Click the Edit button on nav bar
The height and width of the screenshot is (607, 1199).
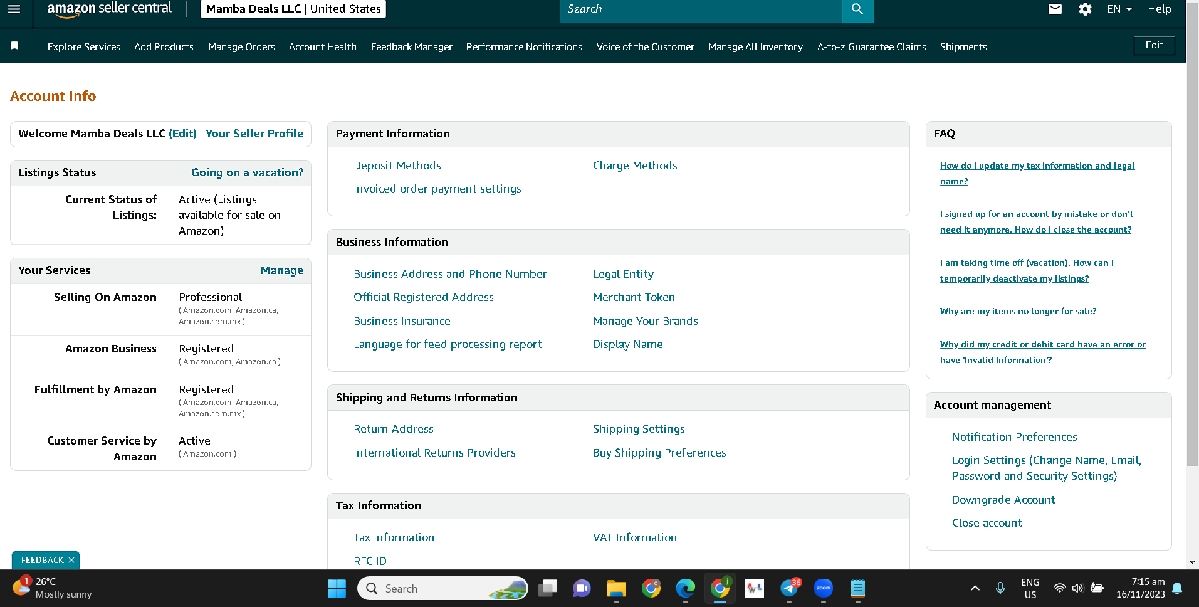(x=1154, y=45)
